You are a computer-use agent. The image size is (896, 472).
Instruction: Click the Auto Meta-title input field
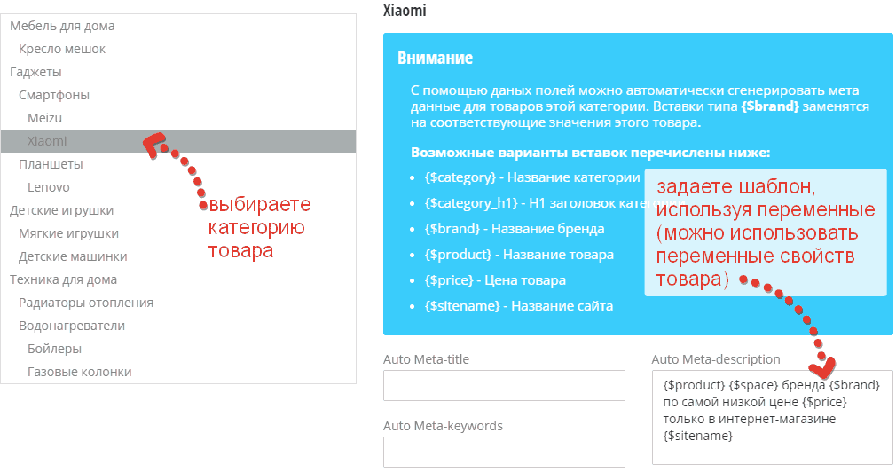pyautogui.click(x=504, y=387)
